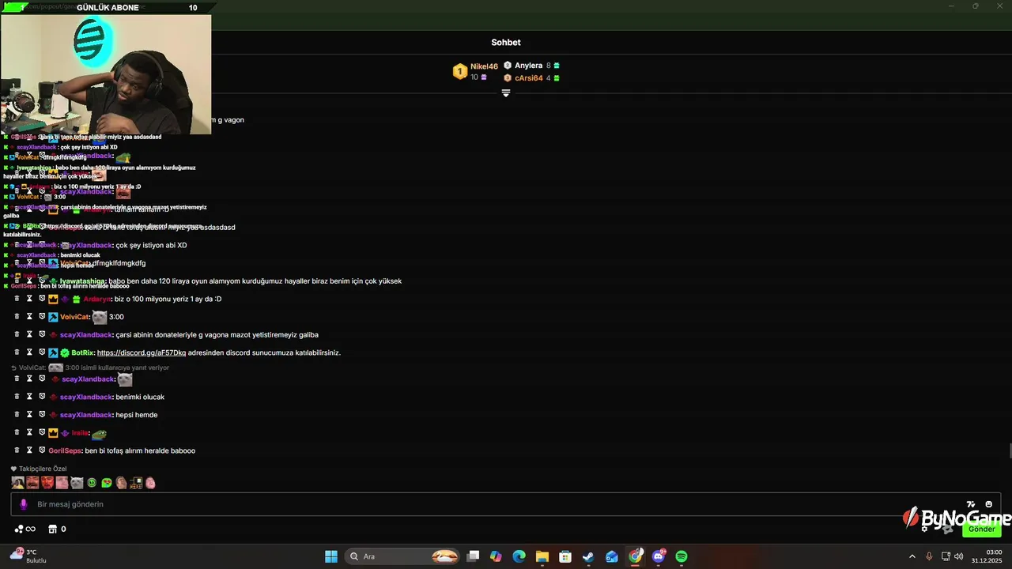
Task: Open Task View from the taskbar
Action: (473, 556)
